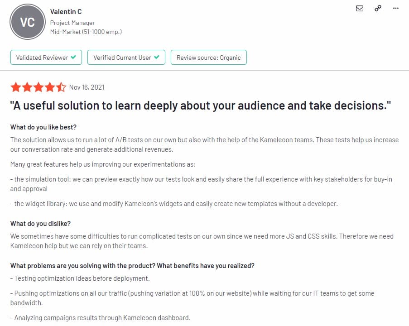The image size is (409, 326).
Task: Open Valentin C reviewer profile name
Action: tap(66, 12)
